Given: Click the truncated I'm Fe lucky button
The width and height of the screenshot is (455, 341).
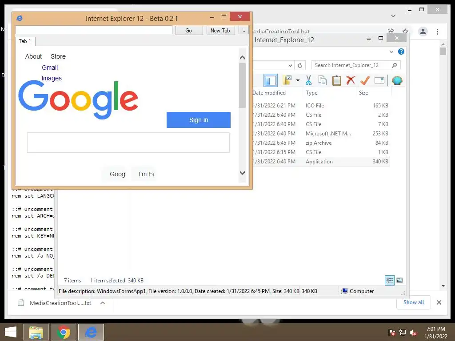Looking at the screenshot, I should point(145,174).
